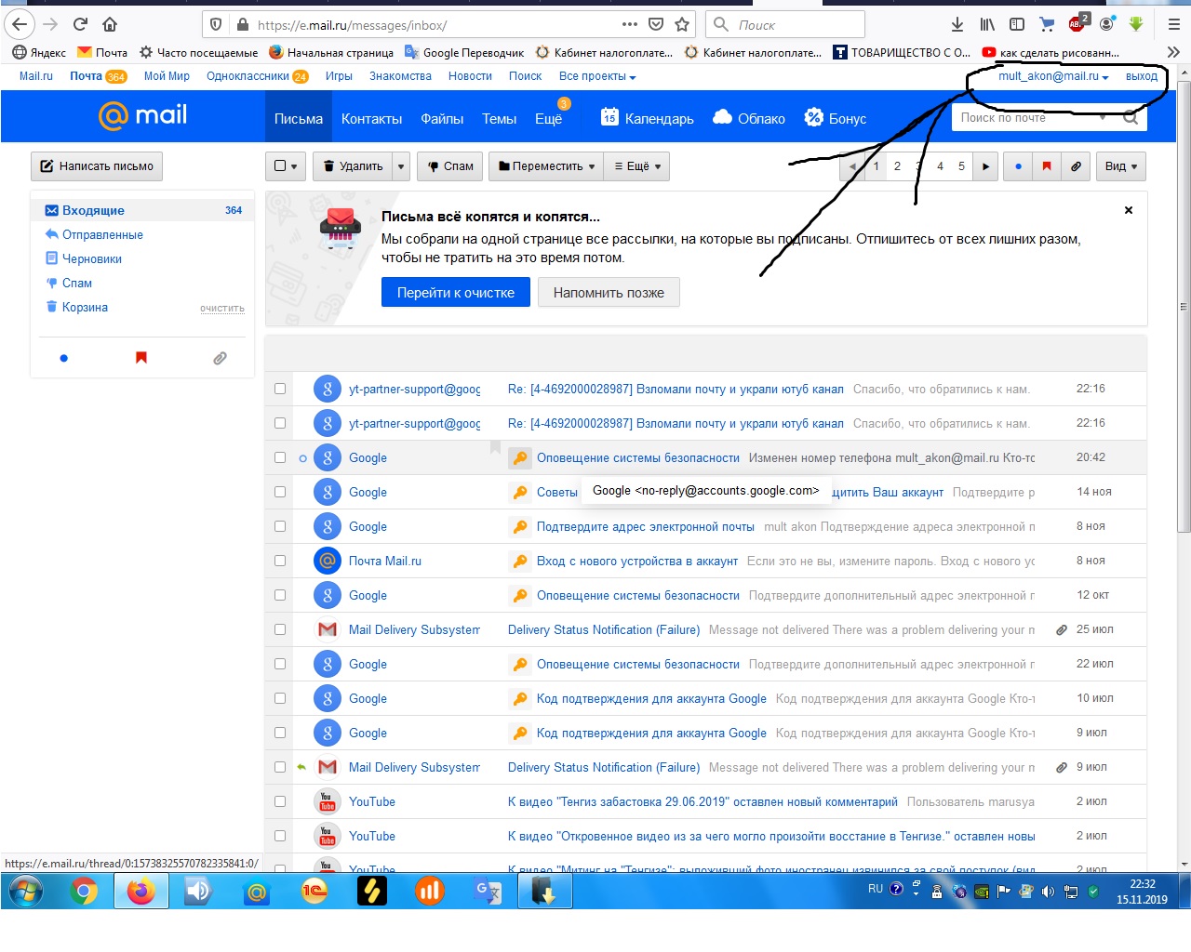Viewport: 1191px width, 952px height.
Task: Click the Windows Start button
Action: coord(25,892)
